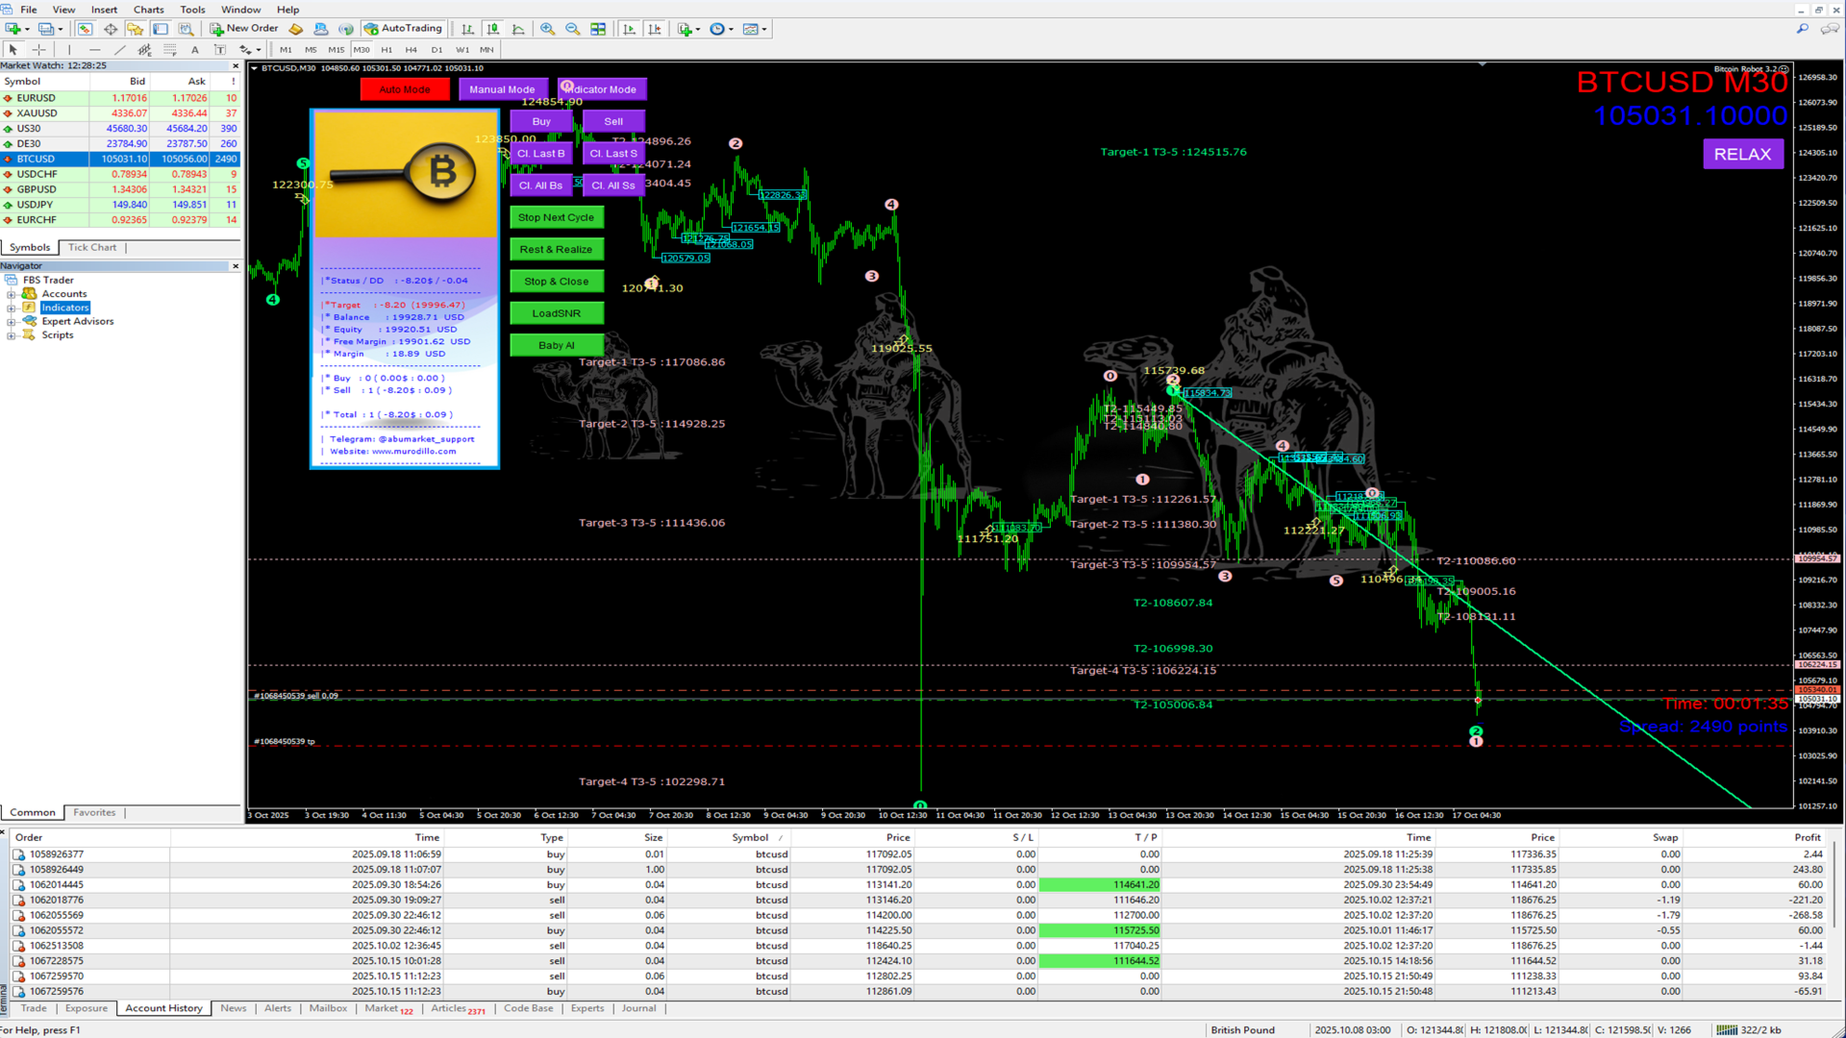Click the zoom out magnifier icon
This screenshot has height=1038, width=1846.
(572, 29)
